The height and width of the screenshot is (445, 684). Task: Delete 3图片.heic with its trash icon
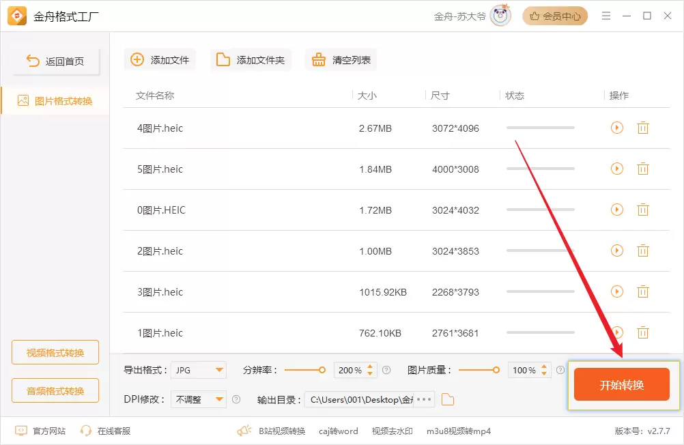tap(643, 292)
